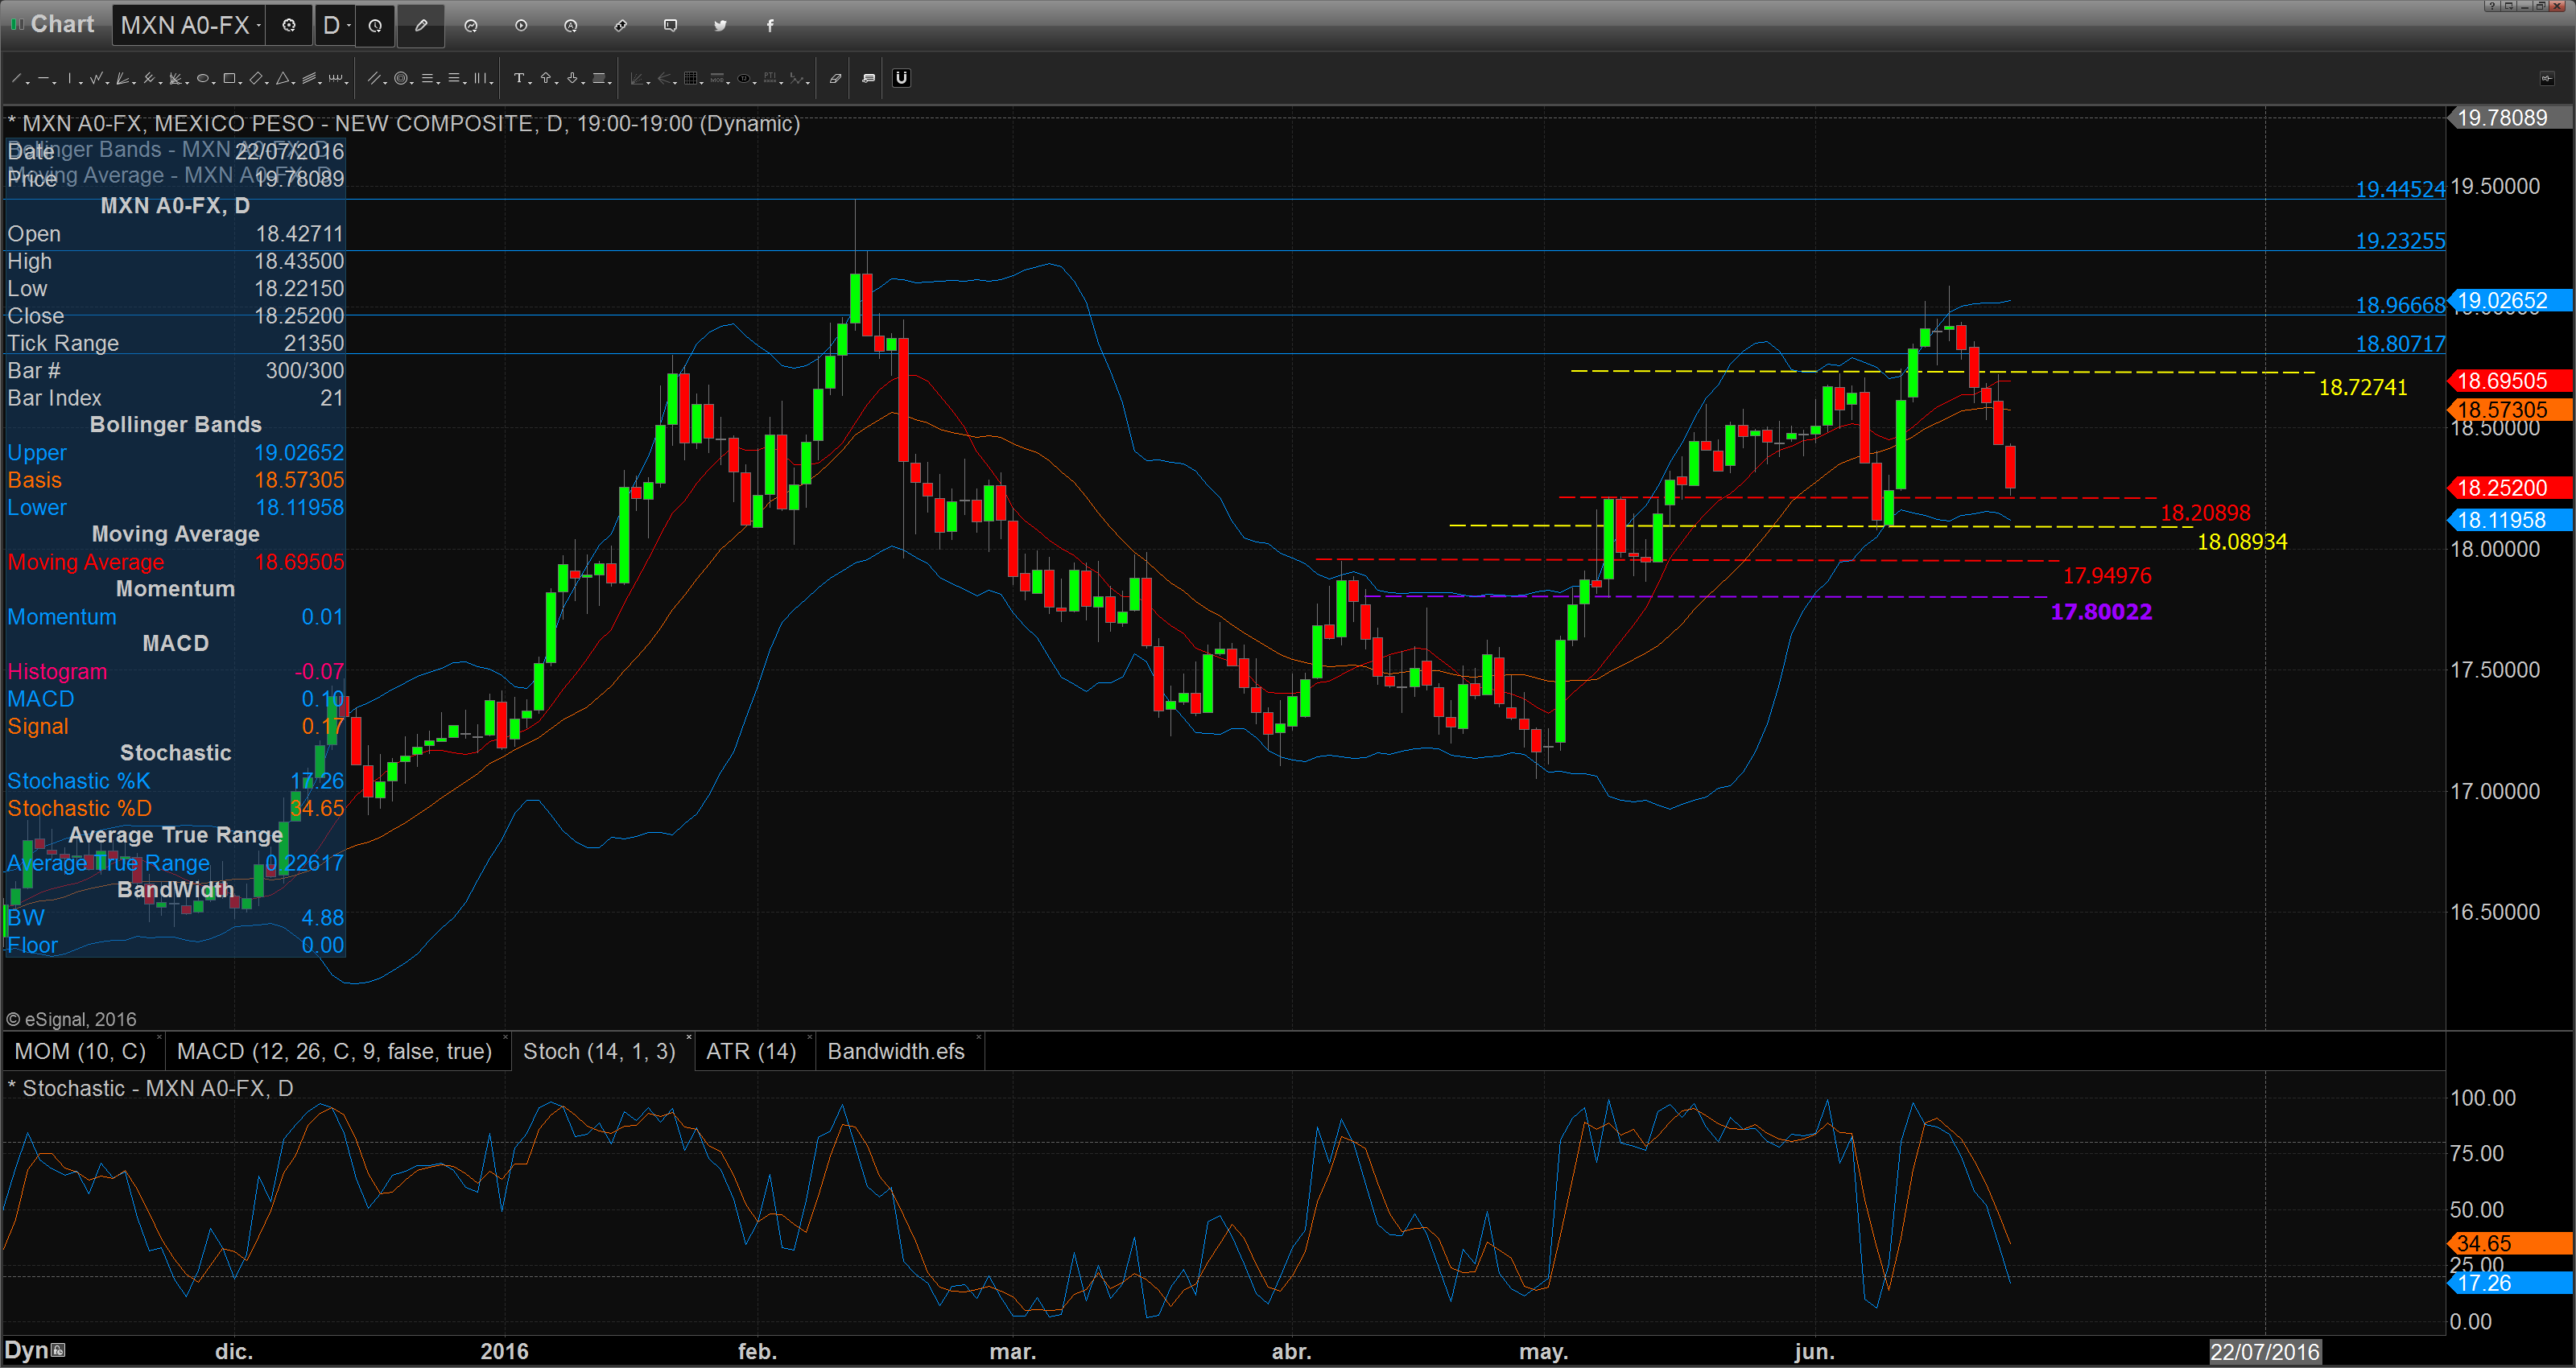Select the up arrow marker tool
Viewport: 2576px width, 1368px height.
click(546, 78)
